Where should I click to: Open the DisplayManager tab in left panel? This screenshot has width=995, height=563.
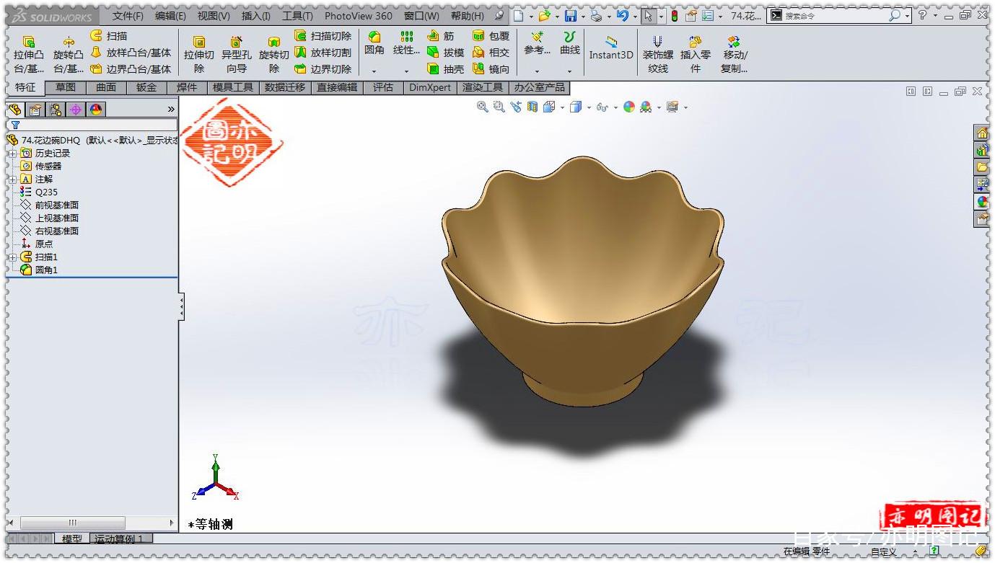tap(96, 110)
